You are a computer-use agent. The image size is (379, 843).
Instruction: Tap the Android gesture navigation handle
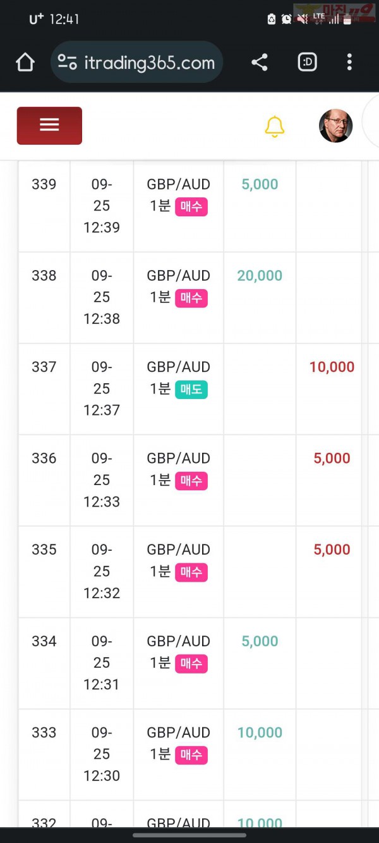click(x=189, y=835)
